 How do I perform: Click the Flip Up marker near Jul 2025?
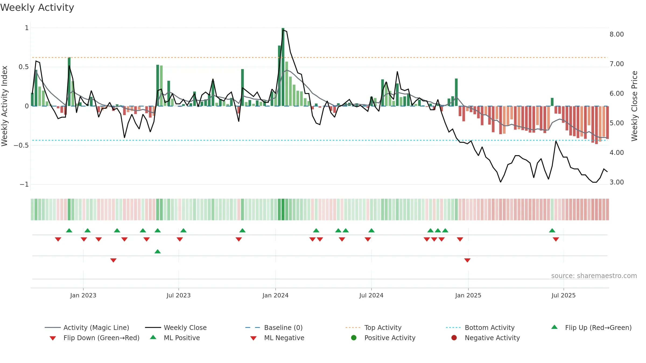pyautogui.click(x=552, y=230)
